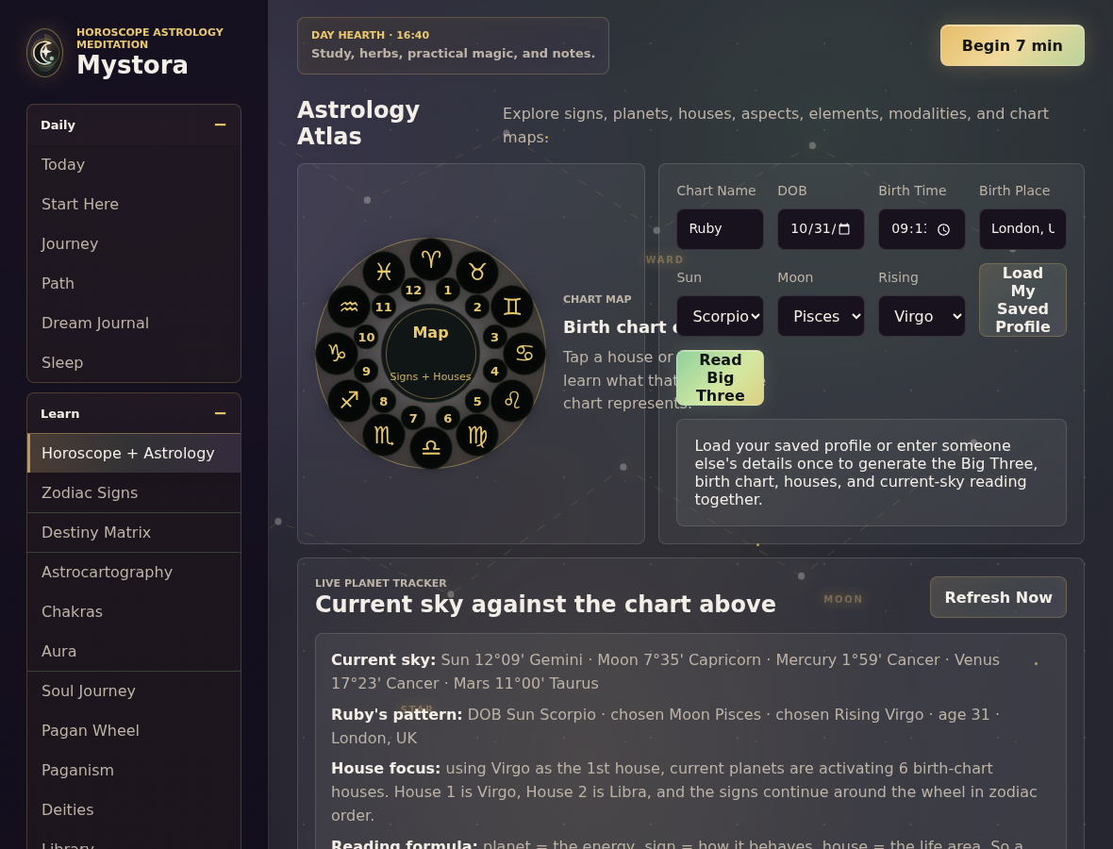
Task: Select house 7 on the chart wheel
Action: [413, 418]
